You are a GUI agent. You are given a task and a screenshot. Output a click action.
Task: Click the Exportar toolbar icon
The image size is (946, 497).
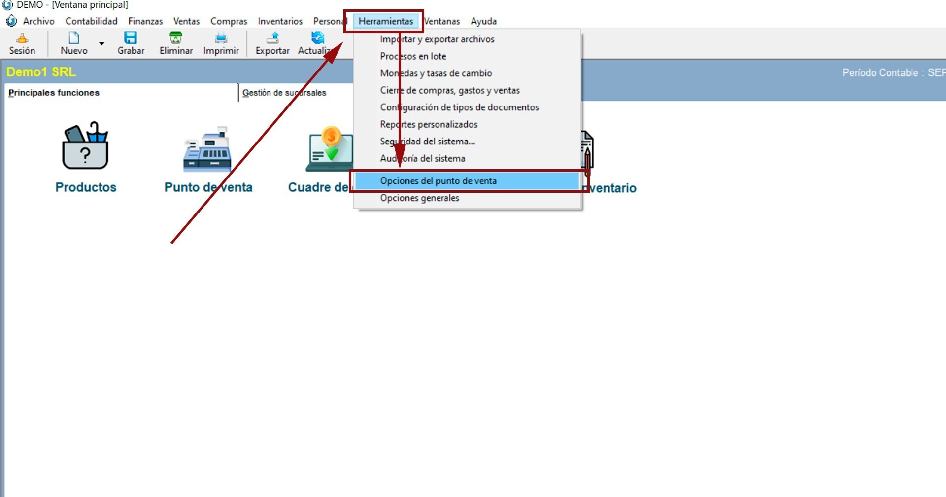[x=272, y=38]
